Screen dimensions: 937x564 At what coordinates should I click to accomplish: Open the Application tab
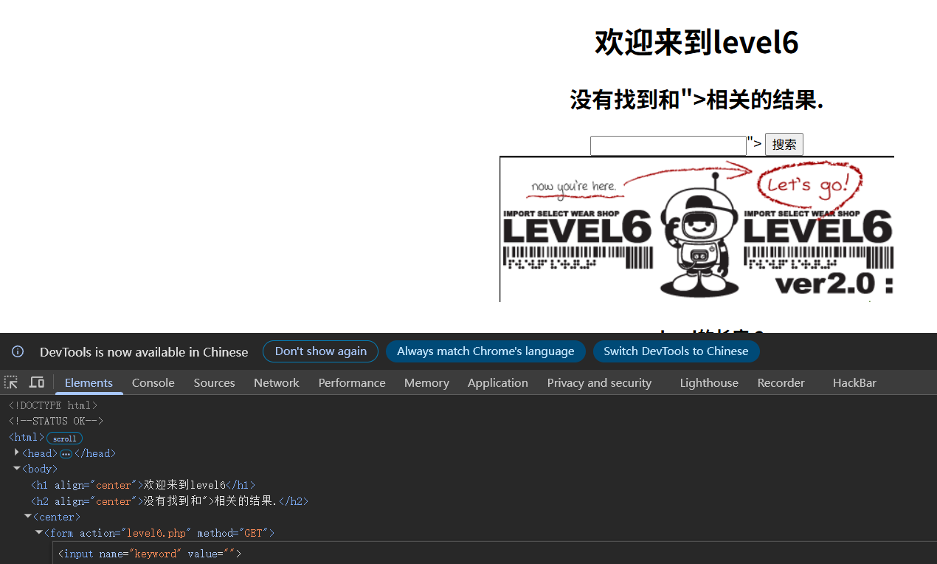[x=498, y=382]
